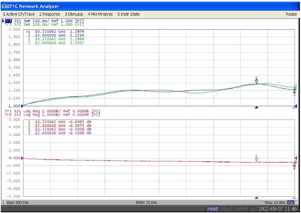
Task: Expand the 3 Stimulus menu
Action: tap(74, 14)
